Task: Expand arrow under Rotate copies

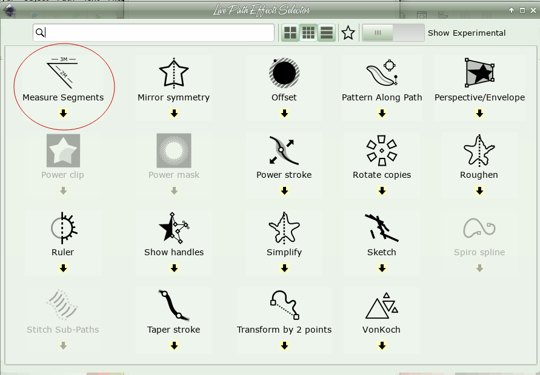Action: [x=382, y=191]
